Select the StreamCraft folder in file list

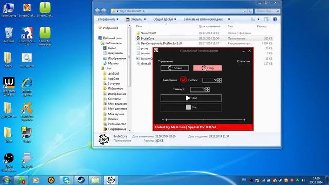tap(149, 33)
